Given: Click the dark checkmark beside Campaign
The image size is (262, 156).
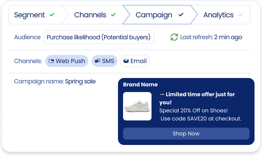Looking at the screenshot, I should pyautogui.click(x=181, y=15).
